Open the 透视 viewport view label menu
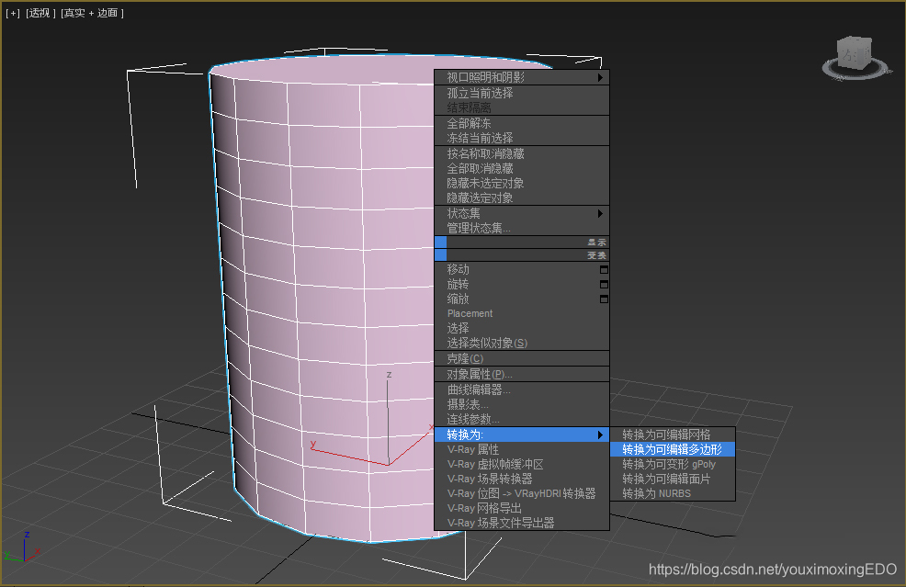906x587 pixels. click(x=40, y=13)
